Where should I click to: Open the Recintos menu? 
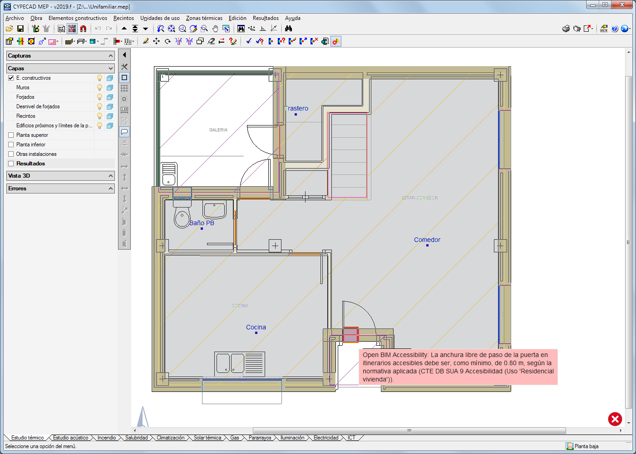[123, 18]
